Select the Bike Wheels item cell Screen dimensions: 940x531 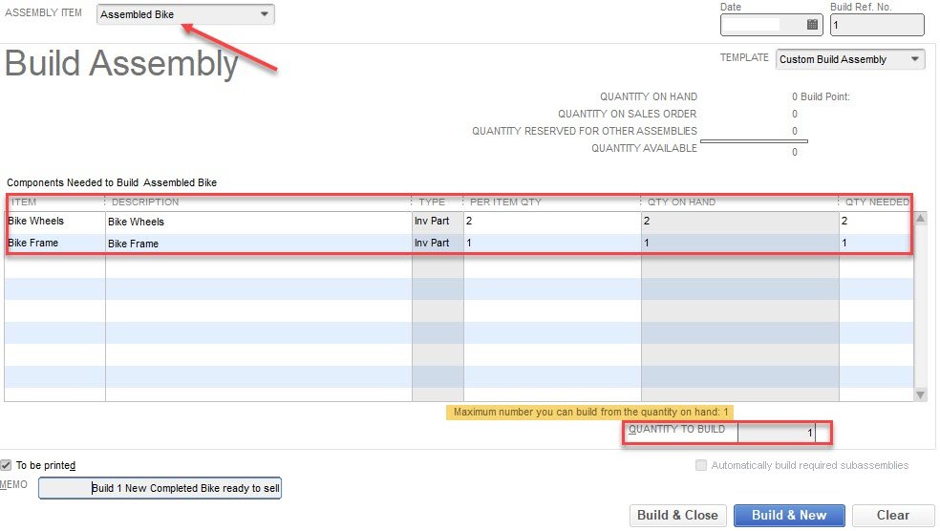[x=54, y=222]
